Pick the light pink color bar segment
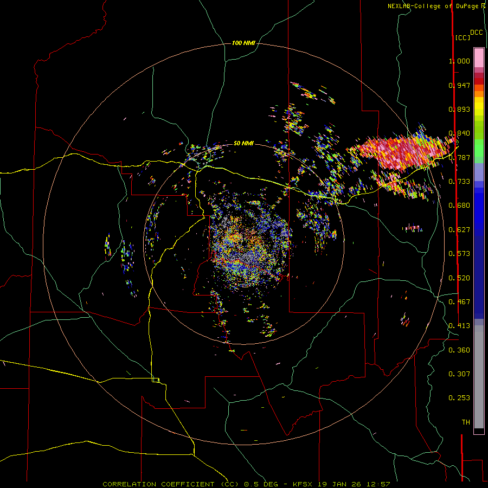The height and width of the screenshot is (488, 488). click(479, 58)
